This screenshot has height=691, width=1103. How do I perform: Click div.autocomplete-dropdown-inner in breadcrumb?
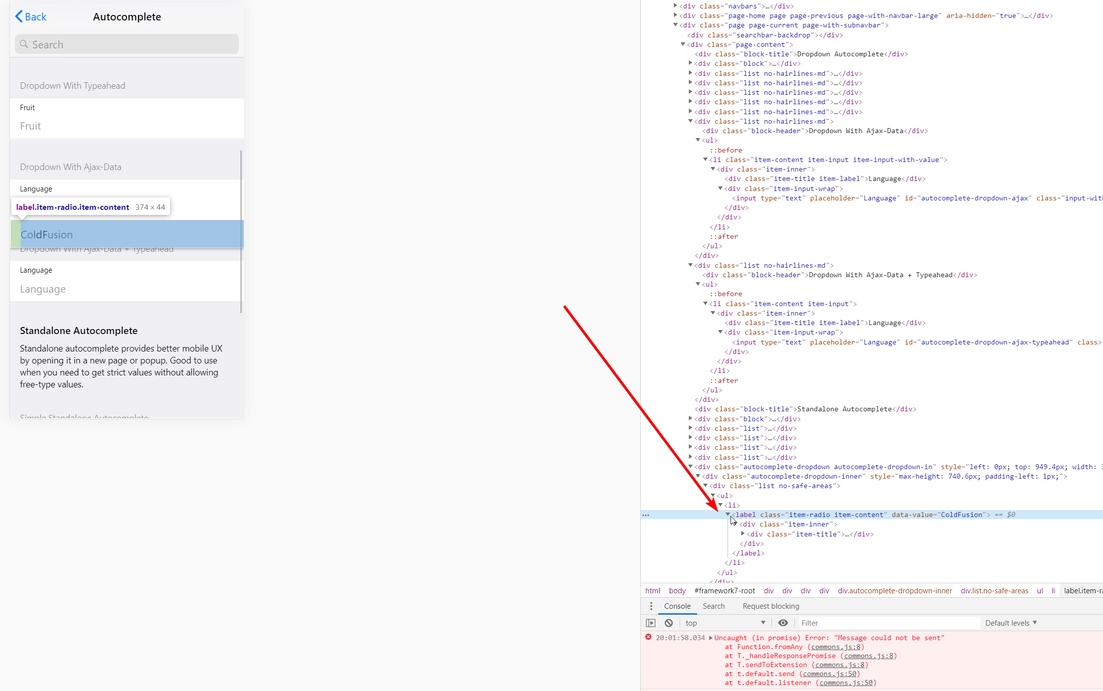point(895,591)
